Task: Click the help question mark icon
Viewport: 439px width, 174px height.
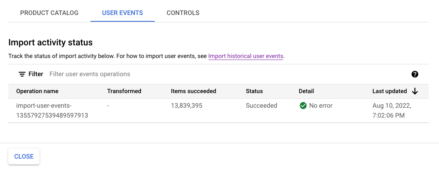Action: tap(415, 74)
